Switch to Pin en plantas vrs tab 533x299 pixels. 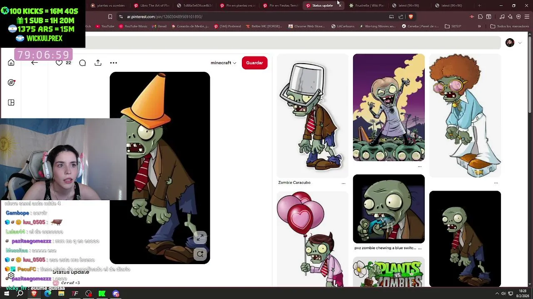(237, 5)
